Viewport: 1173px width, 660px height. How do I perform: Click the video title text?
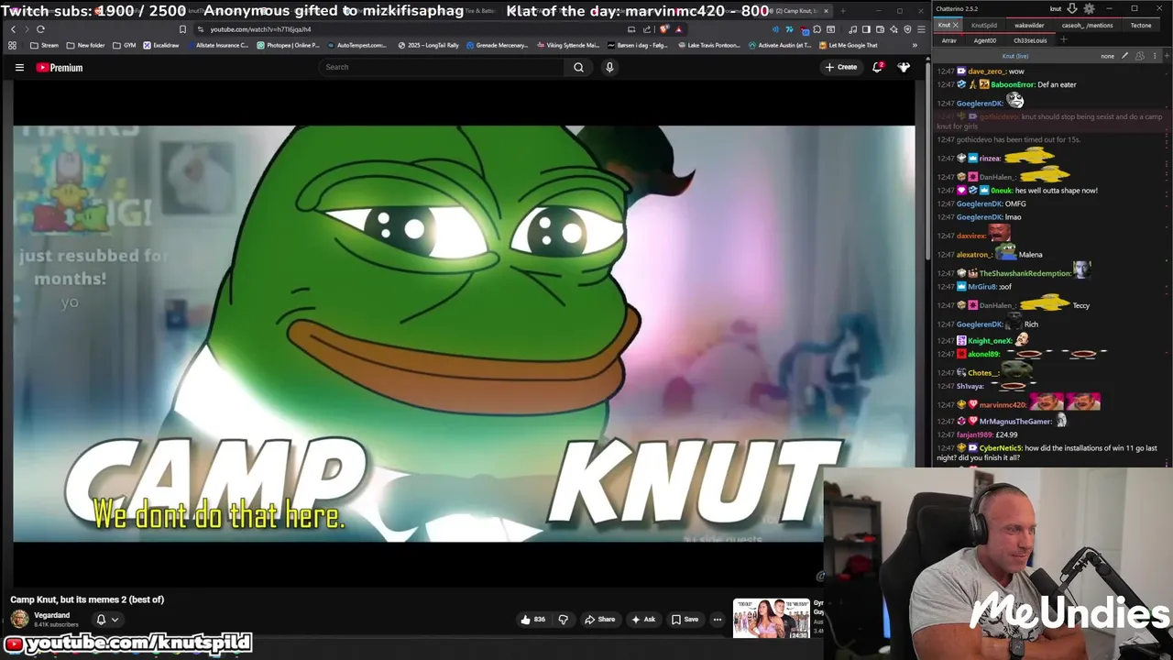point(87,599)
